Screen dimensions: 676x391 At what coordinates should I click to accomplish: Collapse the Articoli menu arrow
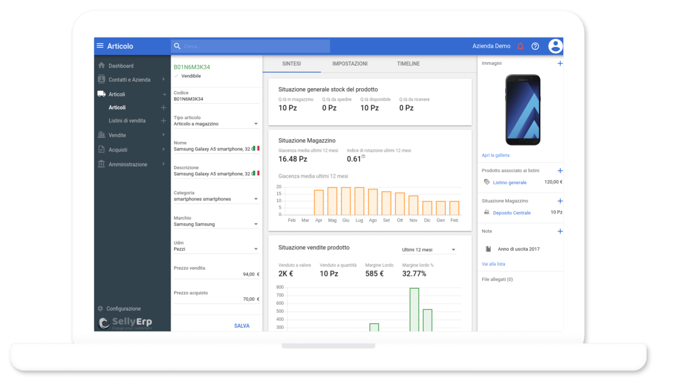164,94
